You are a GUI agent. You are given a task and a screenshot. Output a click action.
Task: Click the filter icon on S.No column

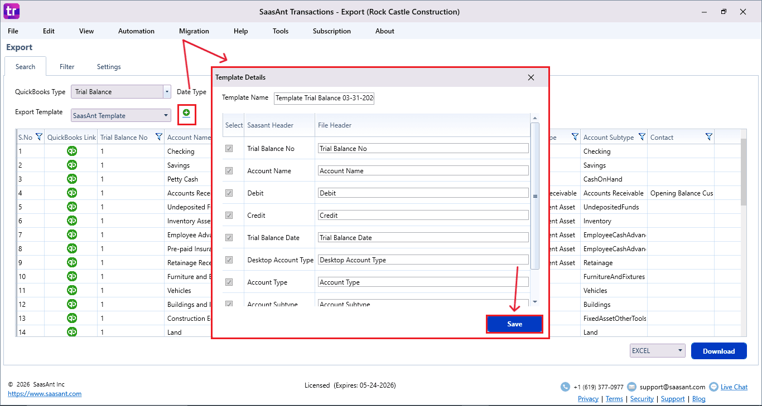point(38,137)
